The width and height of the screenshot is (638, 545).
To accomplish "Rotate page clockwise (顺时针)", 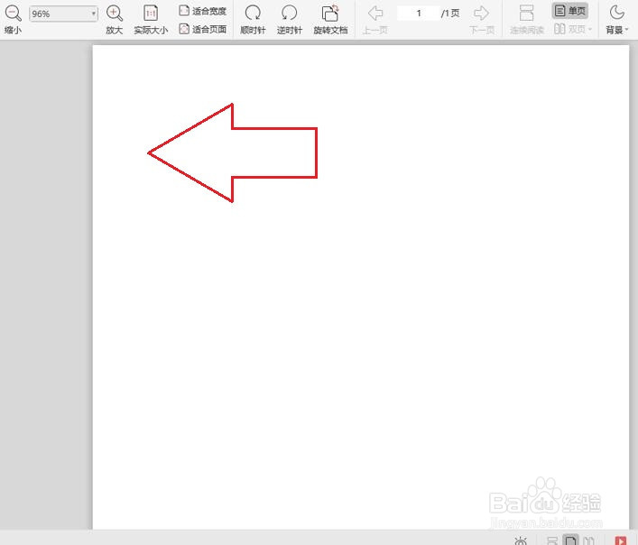I will tap(253, 20).
